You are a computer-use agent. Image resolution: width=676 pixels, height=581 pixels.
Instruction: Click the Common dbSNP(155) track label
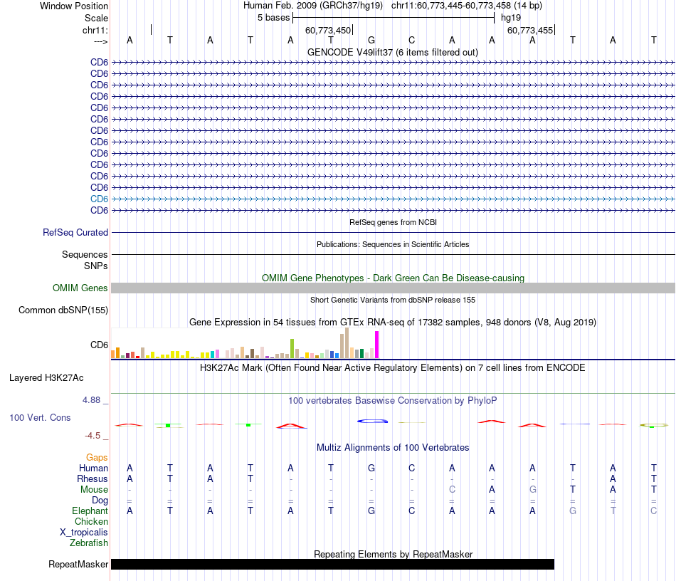63,310
